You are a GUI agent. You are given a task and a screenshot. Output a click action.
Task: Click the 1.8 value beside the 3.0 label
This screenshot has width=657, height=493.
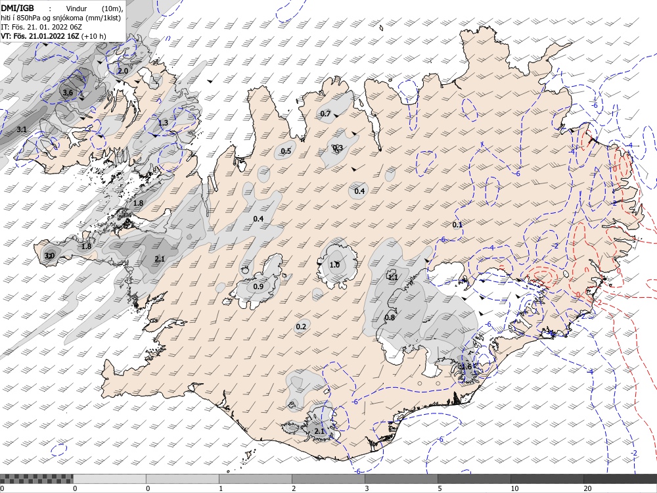[x=86, y=246]
